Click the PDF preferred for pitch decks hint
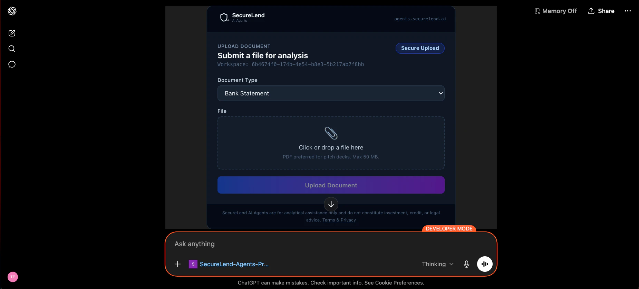 point(331,157)
